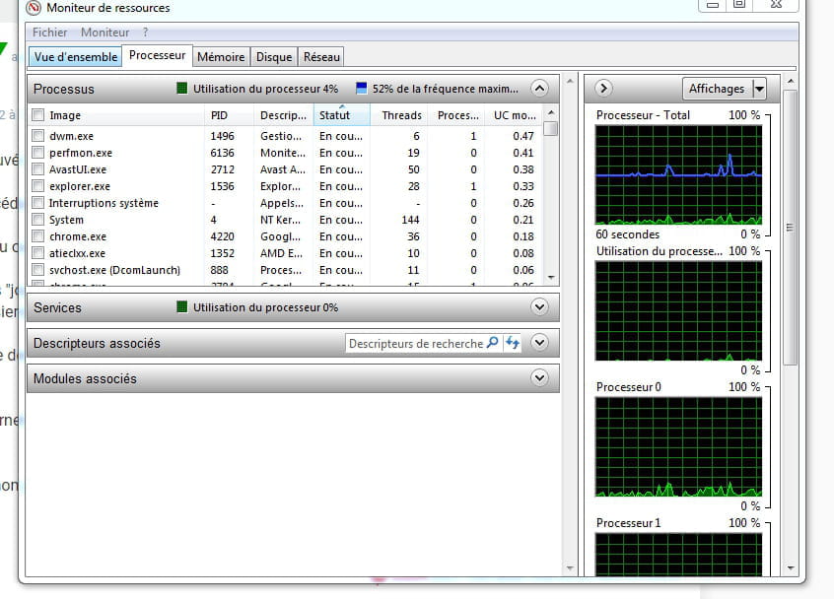Check the box for dwm.exe
Viewport: 834px width, 599px height.
pyautogui.click(x=37, y=136)
